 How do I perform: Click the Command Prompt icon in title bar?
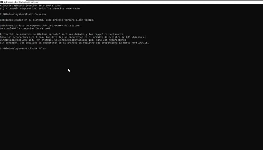click(2, 2)
